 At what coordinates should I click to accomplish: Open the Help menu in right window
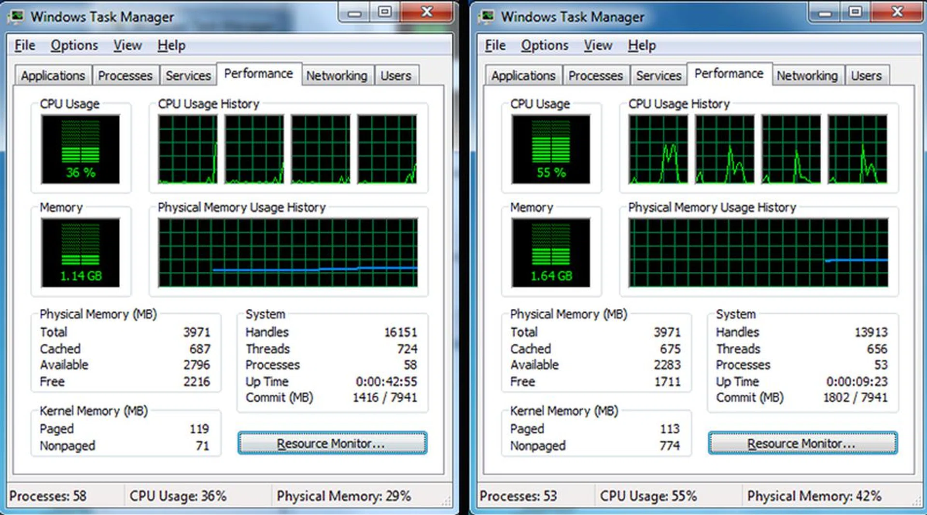642,45
